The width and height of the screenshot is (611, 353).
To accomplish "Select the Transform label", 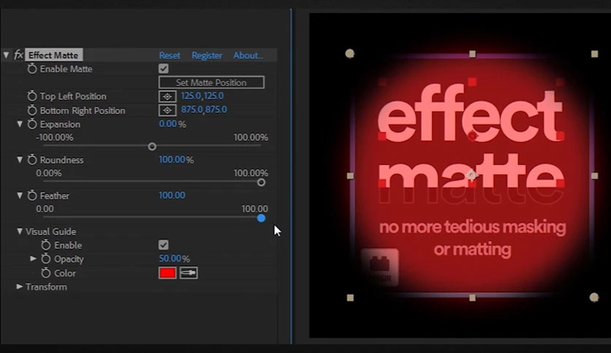I will 46,287.
